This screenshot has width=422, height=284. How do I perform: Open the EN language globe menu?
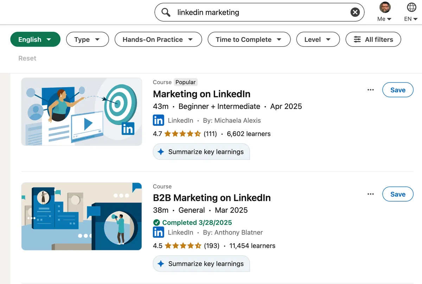point(411,12)
